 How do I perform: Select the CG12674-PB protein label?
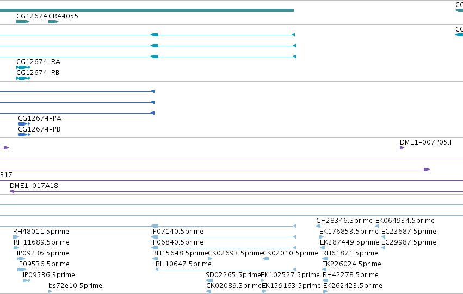coord(39,129)
